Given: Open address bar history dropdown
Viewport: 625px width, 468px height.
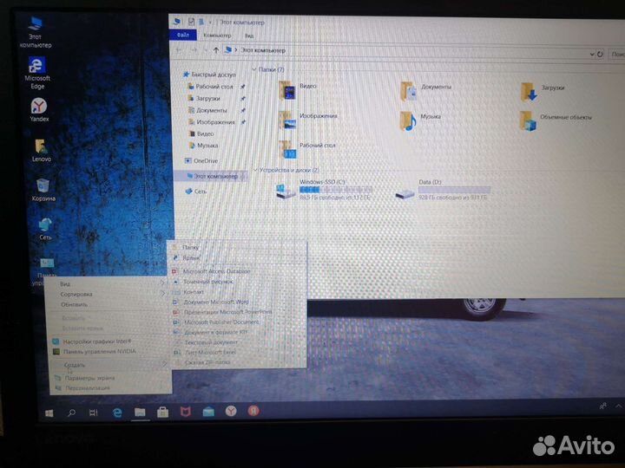Looking at the screenshot, I should coord(592,54).
